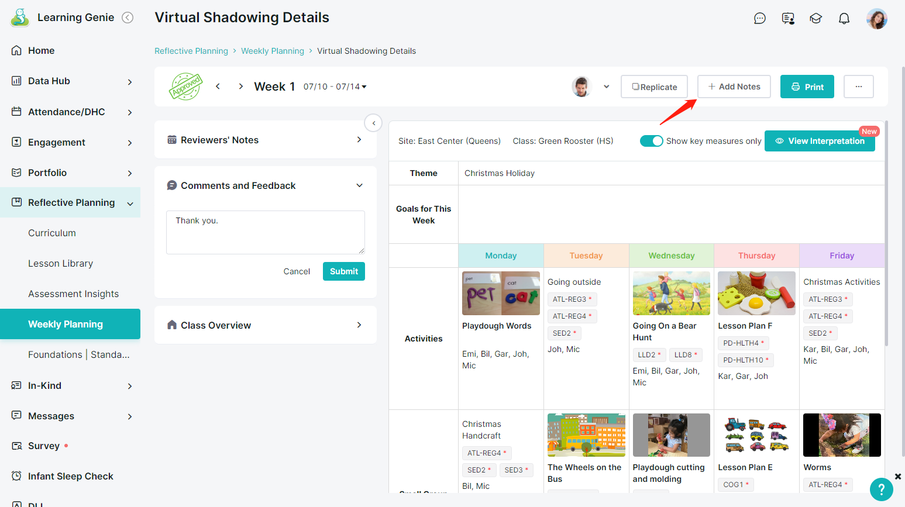Collapse the Comments and Feedback panel
This screenshot has height=507, width=905.
359,185
